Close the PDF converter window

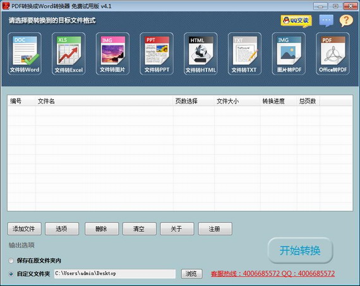[x=351, y=6]
